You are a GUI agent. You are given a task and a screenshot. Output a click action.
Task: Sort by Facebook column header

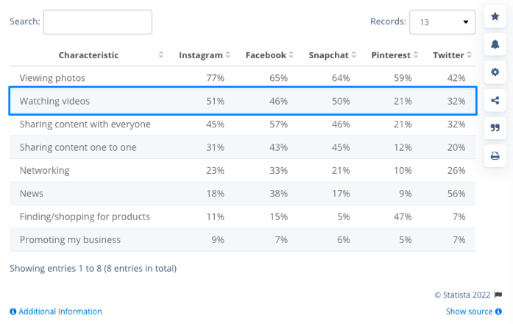[x=266, y=55]
